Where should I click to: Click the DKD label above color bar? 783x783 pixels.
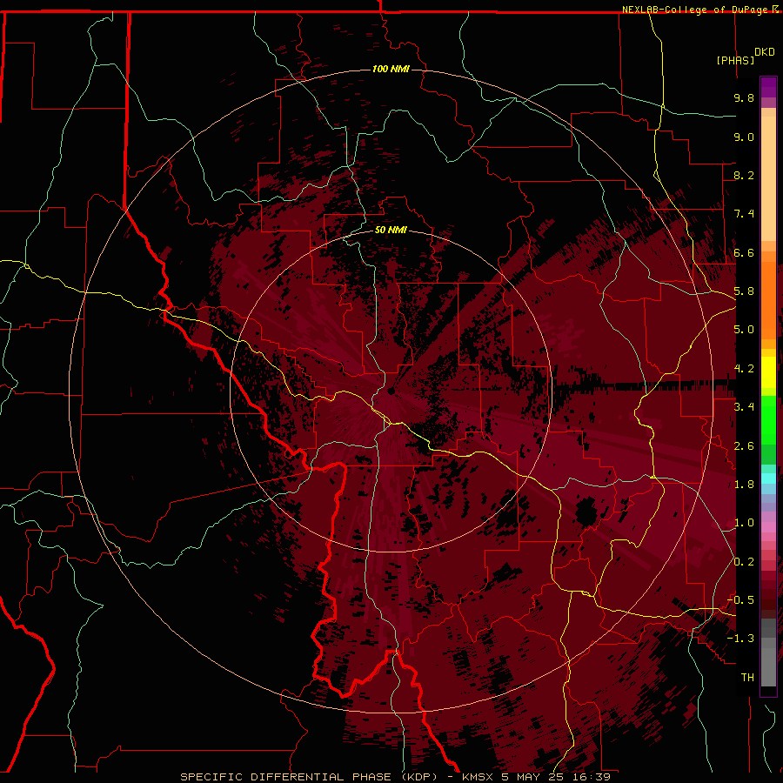(765, 52)
